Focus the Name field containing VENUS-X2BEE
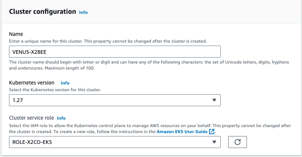302x157 pixels. [115, 52]
